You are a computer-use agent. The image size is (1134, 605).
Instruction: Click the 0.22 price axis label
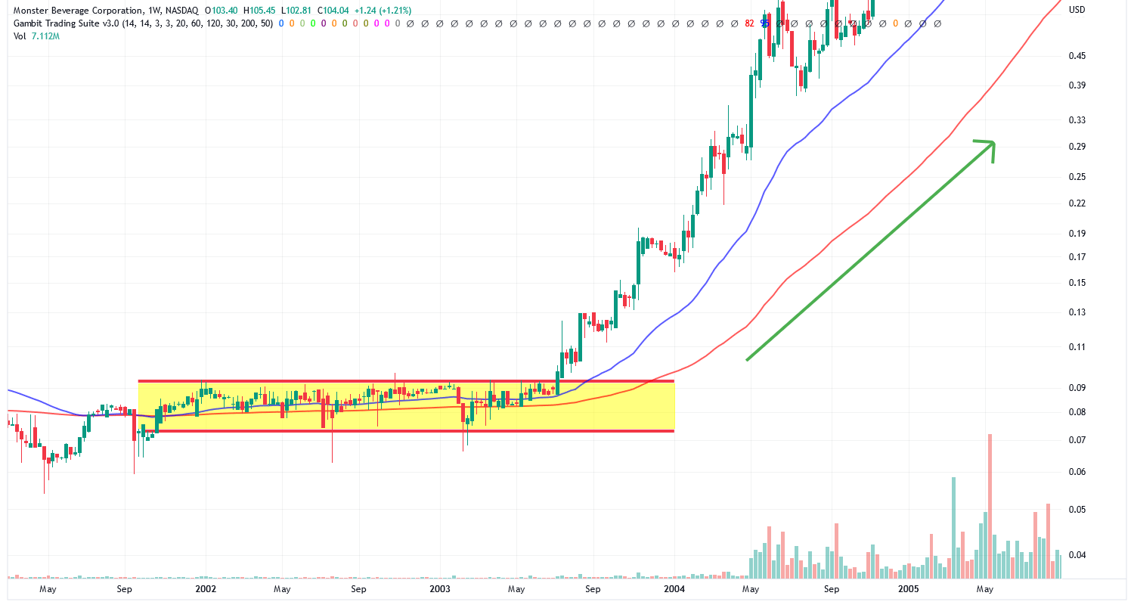coord(1077,203)
